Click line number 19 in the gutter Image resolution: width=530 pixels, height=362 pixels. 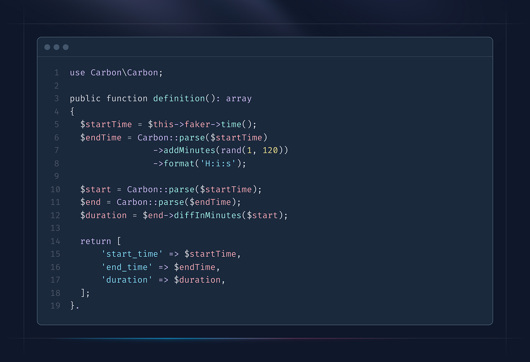[55, 306]
